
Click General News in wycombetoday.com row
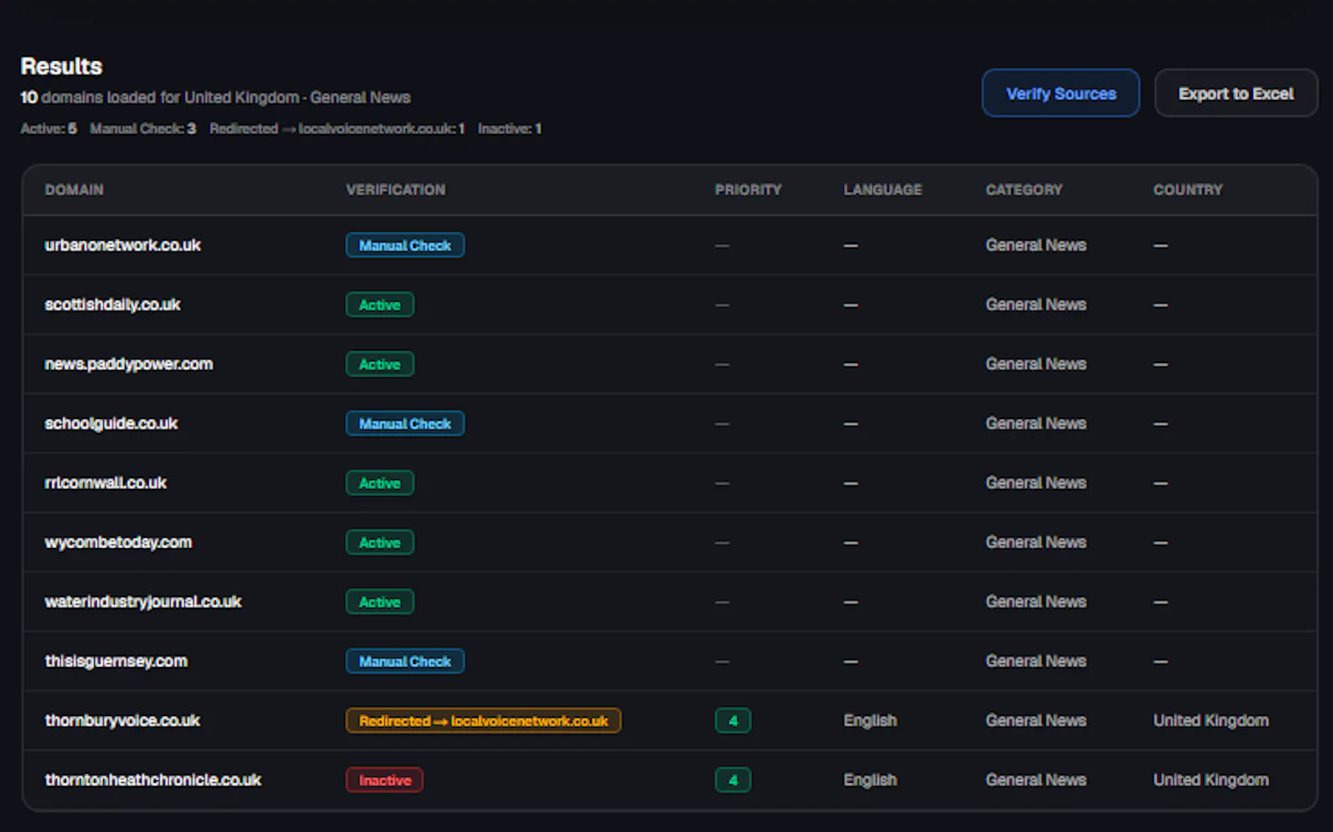click(1036, 542)
